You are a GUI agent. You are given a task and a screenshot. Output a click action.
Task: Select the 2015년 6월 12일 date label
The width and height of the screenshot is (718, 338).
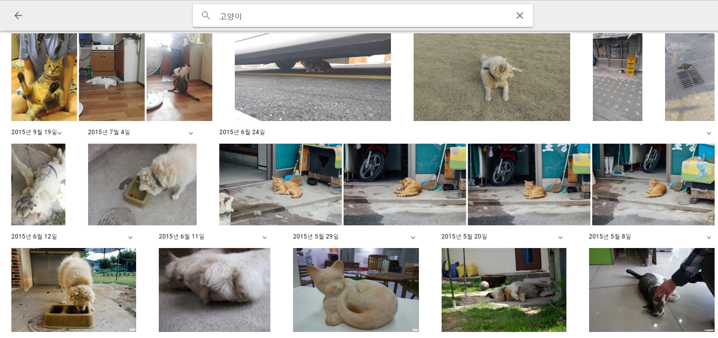click(34, 237)
